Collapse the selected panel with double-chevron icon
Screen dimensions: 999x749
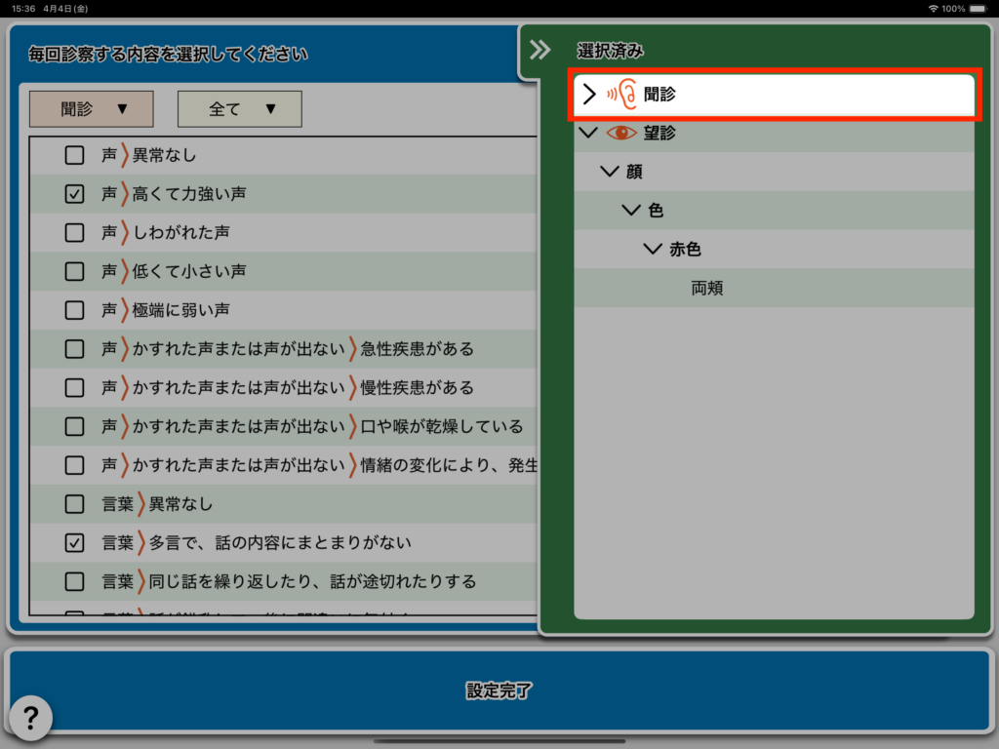coord(539,51)
